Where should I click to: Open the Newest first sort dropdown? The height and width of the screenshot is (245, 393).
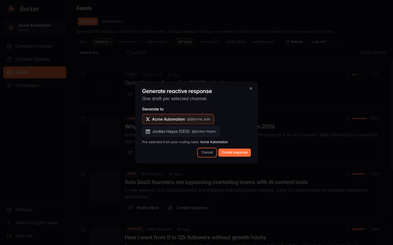[100, 53]
